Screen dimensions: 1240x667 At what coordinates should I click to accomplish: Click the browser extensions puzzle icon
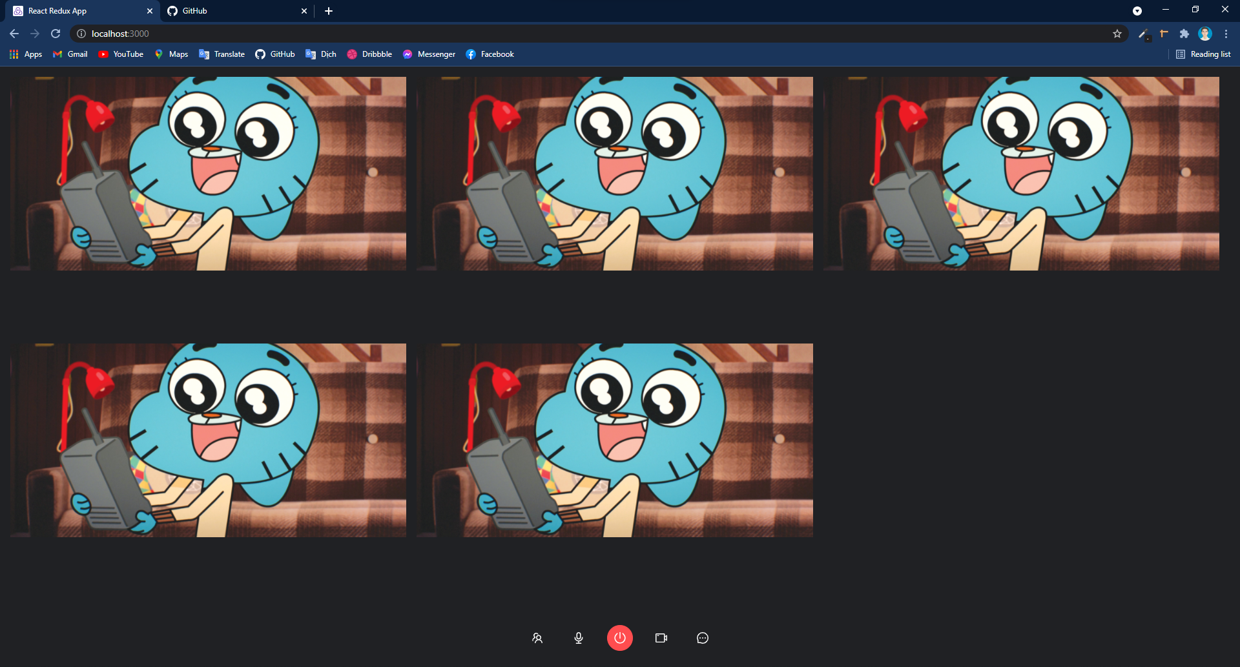[x=1184, y=34]
